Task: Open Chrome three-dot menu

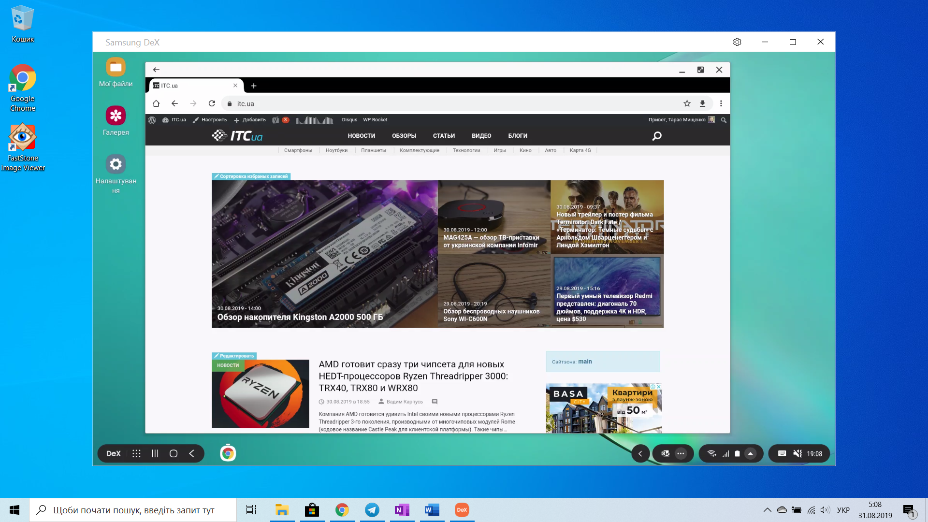Action: coord(721,103)
